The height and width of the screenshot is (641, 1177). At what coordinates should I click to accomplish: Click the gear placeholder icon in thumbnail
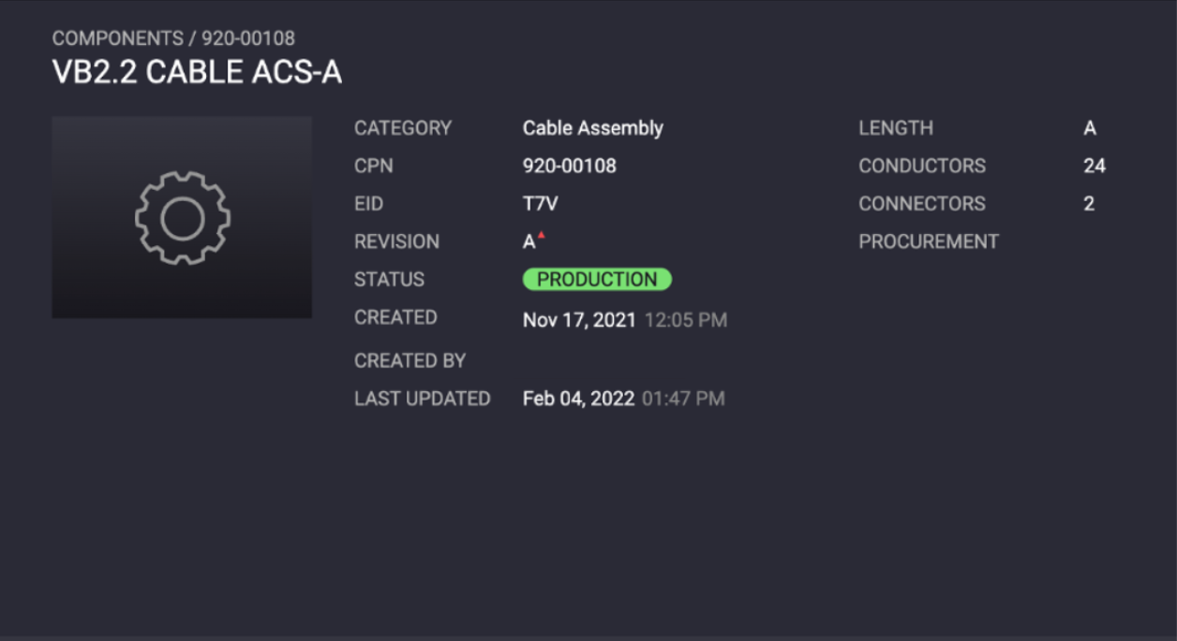click(x=183, y=218)
